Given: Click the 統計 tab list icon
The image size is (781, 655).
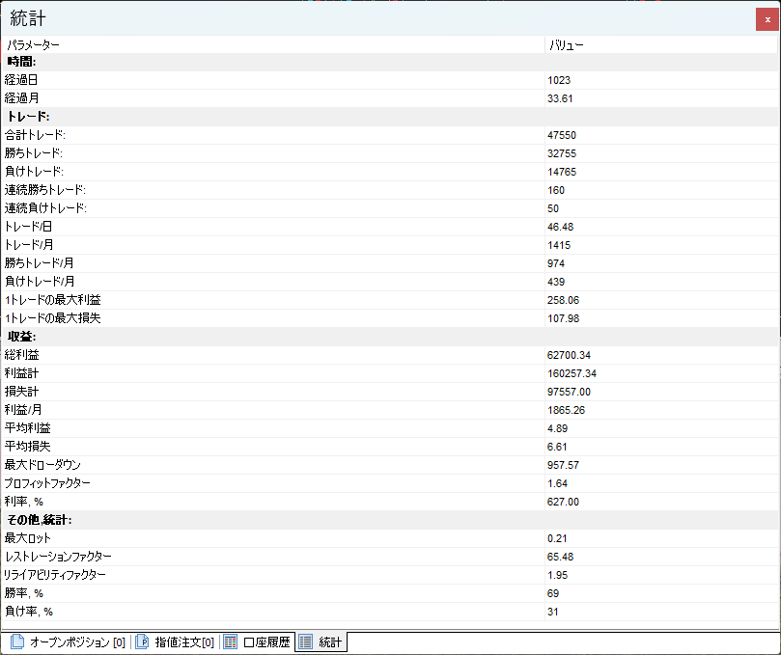Looking at the screenshot, I should click(x=305, y=641).
